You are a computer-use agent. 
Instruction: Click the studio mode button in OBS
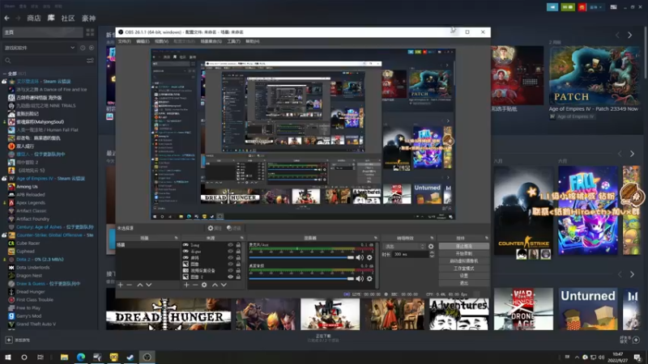click(463, 269)
